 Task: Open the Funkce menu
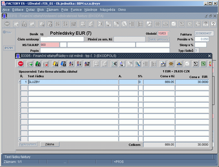76,10
